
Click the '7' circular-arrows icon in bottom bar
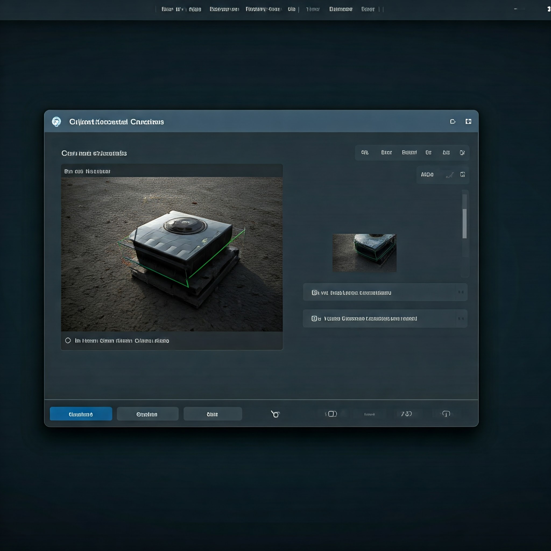click(x=406, y=414)
